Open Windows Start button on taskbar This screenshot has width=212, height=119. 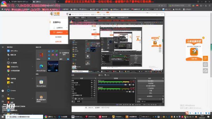pos(3,117)
